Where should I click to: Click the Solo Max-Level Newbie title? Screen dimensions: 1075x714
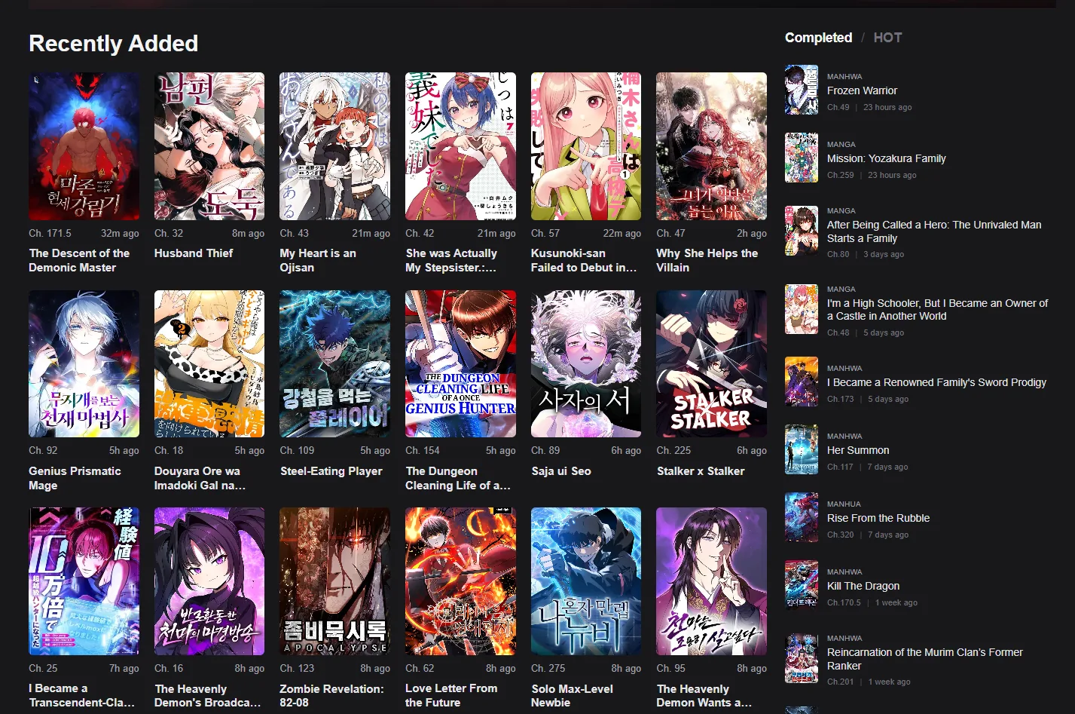tap(572, 696)
